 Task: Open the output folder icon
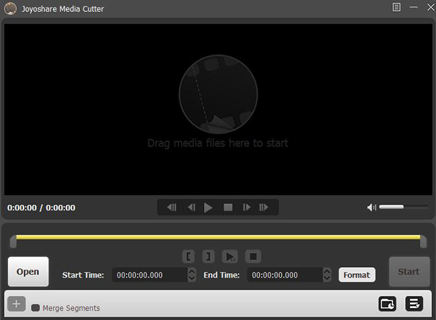point(387,304)
